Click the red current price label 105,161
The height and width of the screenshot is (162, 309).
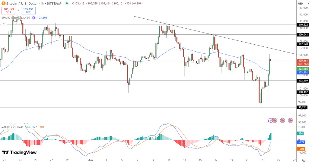[x=303, y=61]
